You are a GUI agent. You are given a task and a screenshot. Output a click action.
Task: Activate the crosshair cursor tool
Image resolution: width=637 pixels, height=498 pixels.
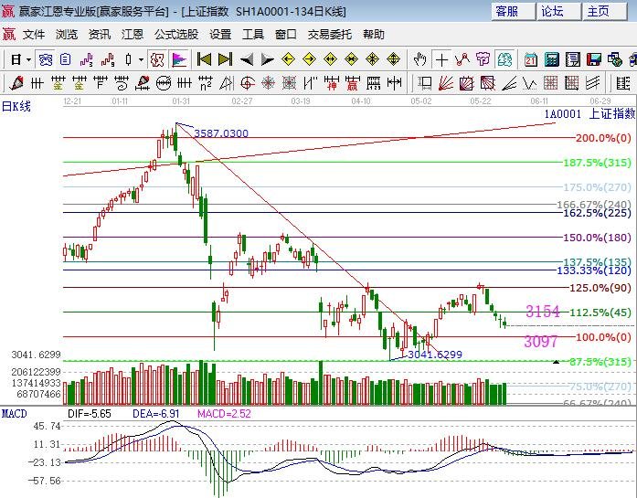(x=441, y=59)
